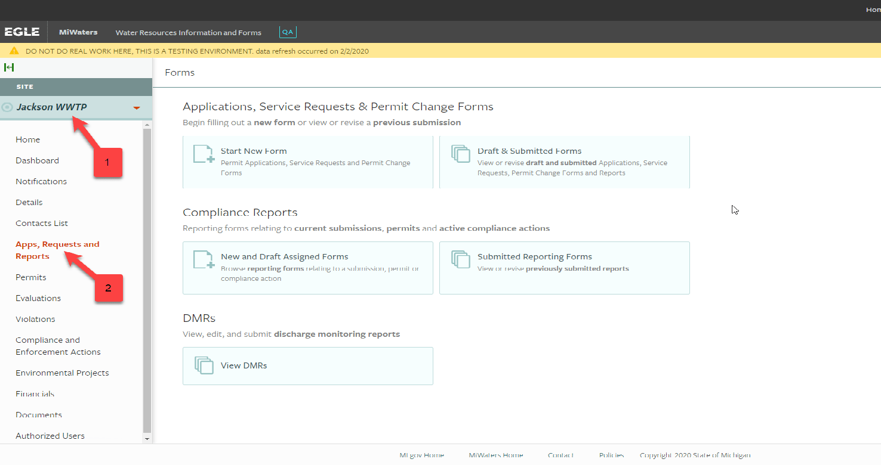The height and width of the screenshot is (465, 881).
Task: Click the sidebar vertical scrollbar thumb
Action: click(x=147, y=281)
